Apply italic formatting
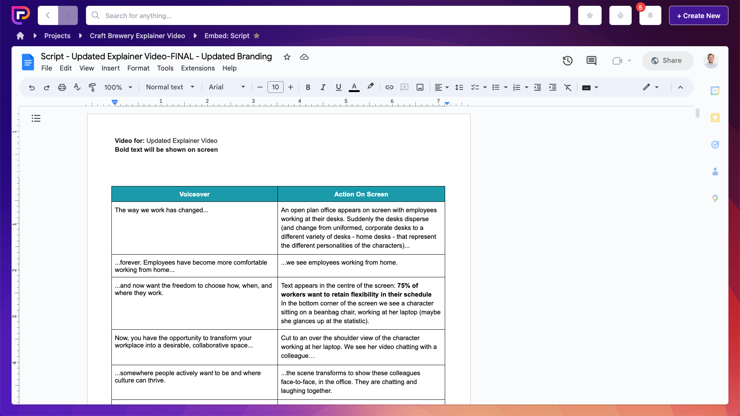Screen dimensions: 740x416 tap(323, 87)
